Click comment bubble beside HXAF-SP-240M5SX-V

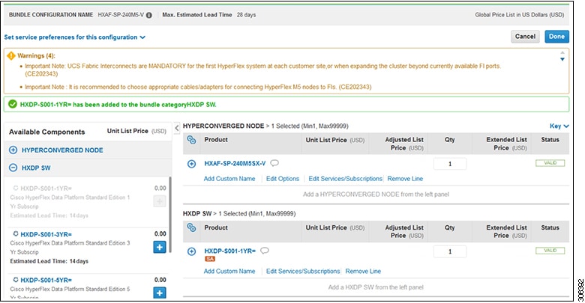pos(274,163)
